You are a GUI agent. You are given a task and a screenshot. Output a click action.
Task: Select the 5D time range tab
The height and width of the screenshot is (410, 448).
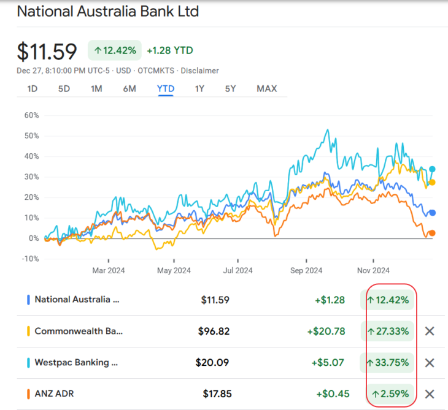64,89
